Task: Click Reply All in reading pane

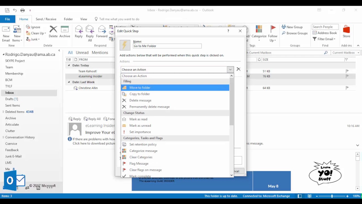Action: tap(92, 119)
